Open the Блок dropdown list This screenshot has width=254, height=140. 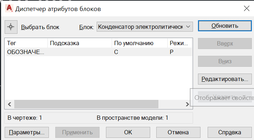(144, 27)
